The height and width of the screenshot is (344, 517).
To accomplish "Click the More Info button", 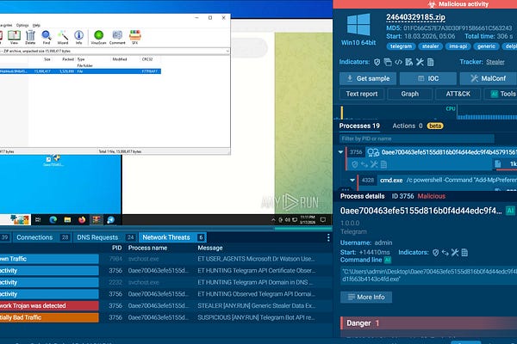I will coord(366,298).
